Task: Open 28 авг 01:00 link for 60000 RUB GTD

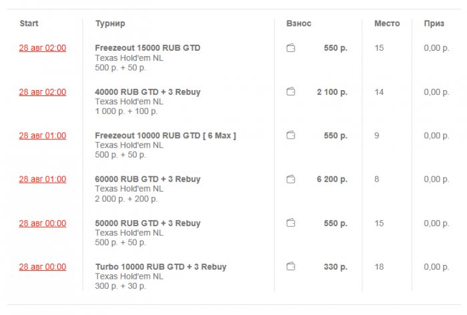Action: tap(43, 180)
